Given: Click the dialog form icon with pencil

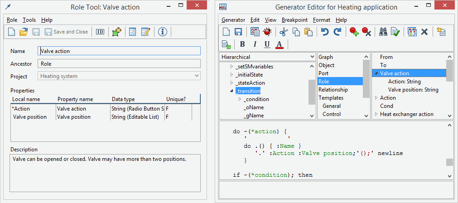Looking at the screenshot, I should pyautogui.click(x=145, y=32).
